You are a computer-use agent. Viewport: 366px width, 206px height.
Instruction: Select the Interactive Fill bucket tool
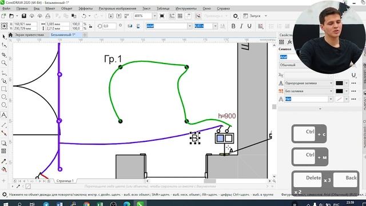click(4, 169)
